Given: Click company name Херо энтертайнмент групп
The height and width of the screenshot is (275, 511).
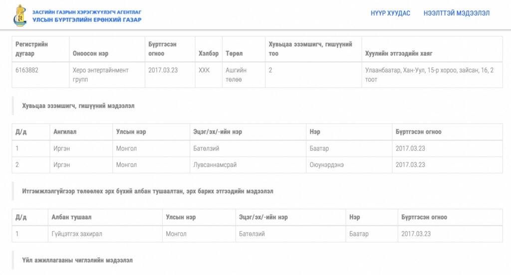Looking at the screenshot, I should [100, 75].
